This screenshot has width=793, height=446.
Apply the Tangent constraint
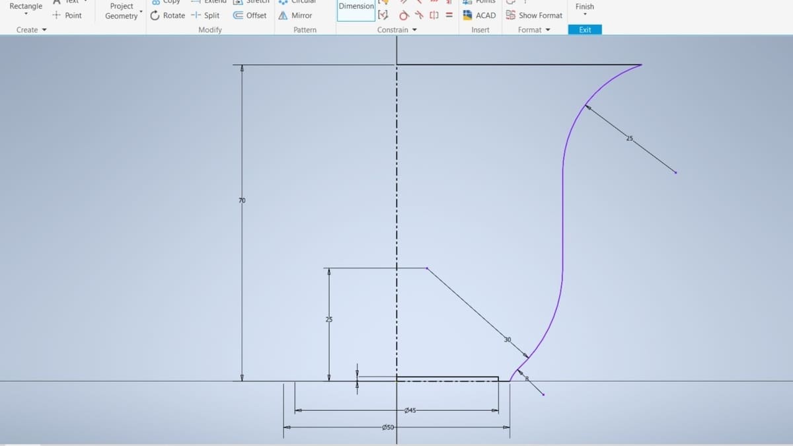coord(404,15)
